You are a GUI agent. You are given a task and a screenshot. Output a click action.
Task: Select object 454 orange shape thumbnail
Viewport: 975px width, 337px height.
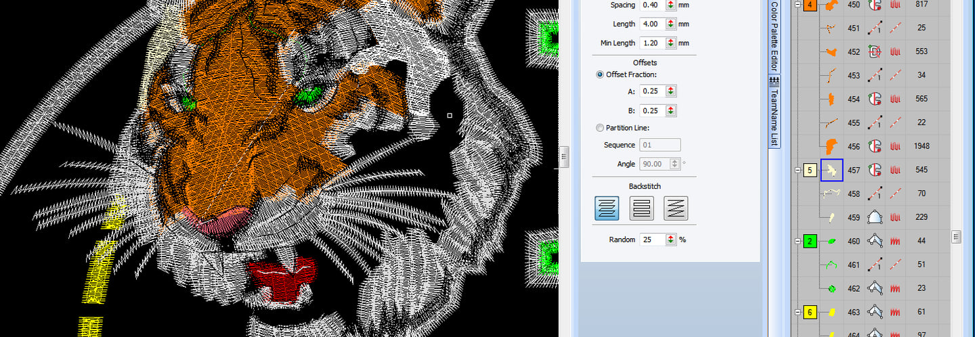pos(831,99)
